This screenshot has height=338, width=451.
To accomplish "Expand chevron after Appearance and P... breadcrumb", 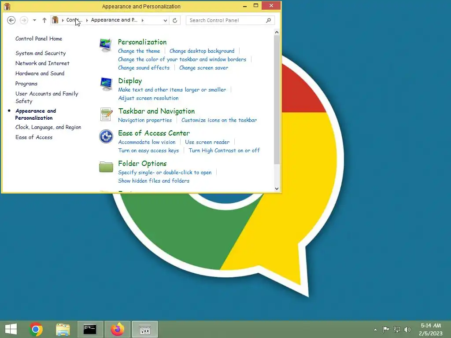I will (143, 20).
